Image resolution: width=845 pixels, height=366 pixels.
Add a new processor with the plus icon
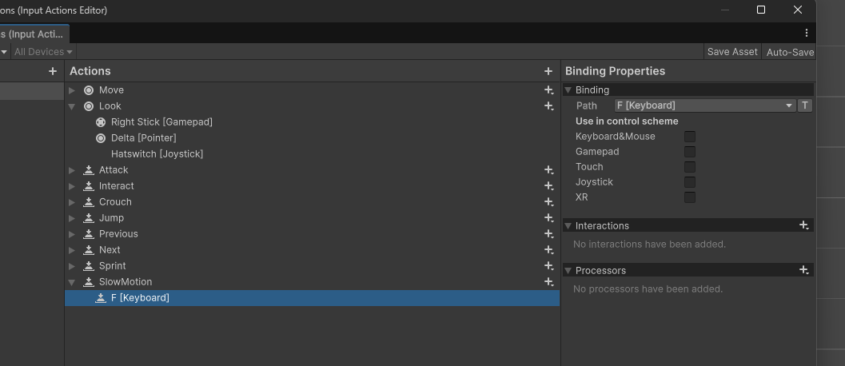[x=804, y=270]
